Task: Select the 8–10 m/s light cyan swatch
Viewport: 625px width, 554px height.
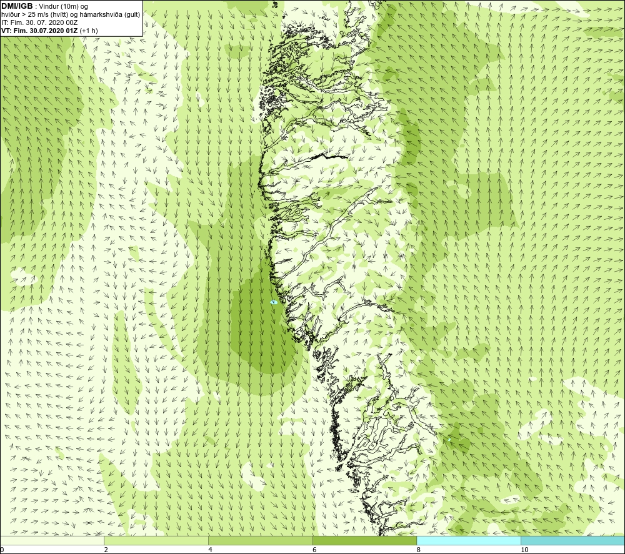Action: tap(469, 540)
